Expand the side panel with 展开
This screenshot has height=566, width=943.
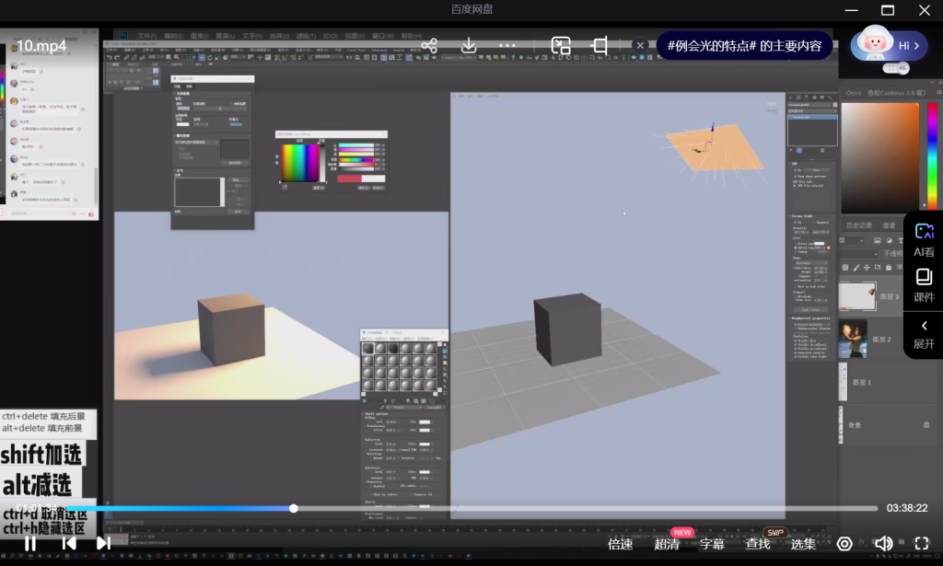924,334
